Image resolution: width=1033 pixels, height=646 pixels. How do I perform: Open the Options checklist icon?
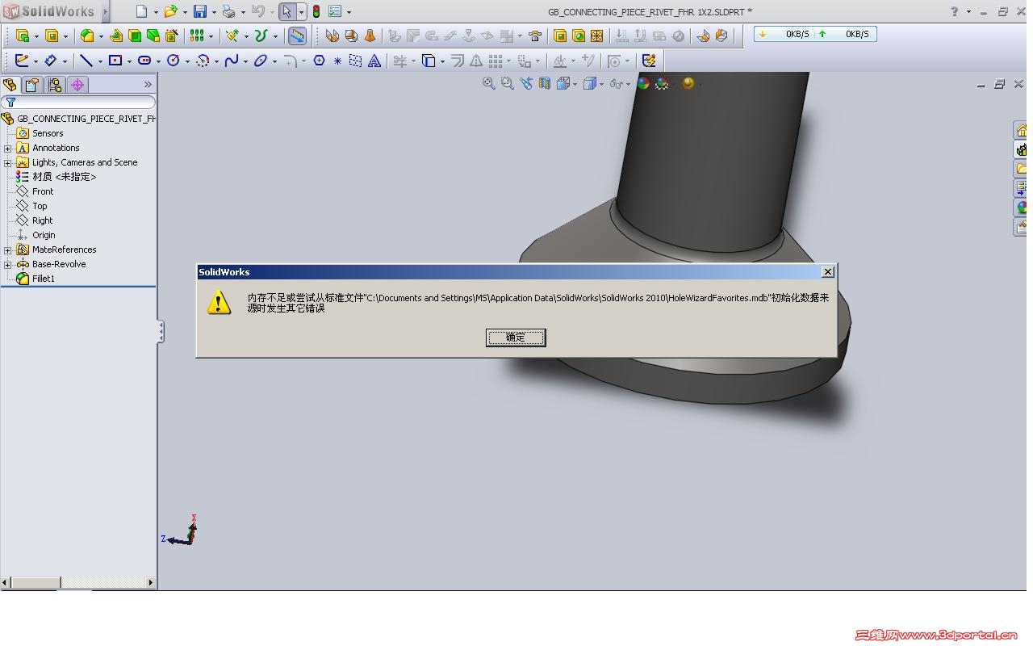(x=335, y=11)
